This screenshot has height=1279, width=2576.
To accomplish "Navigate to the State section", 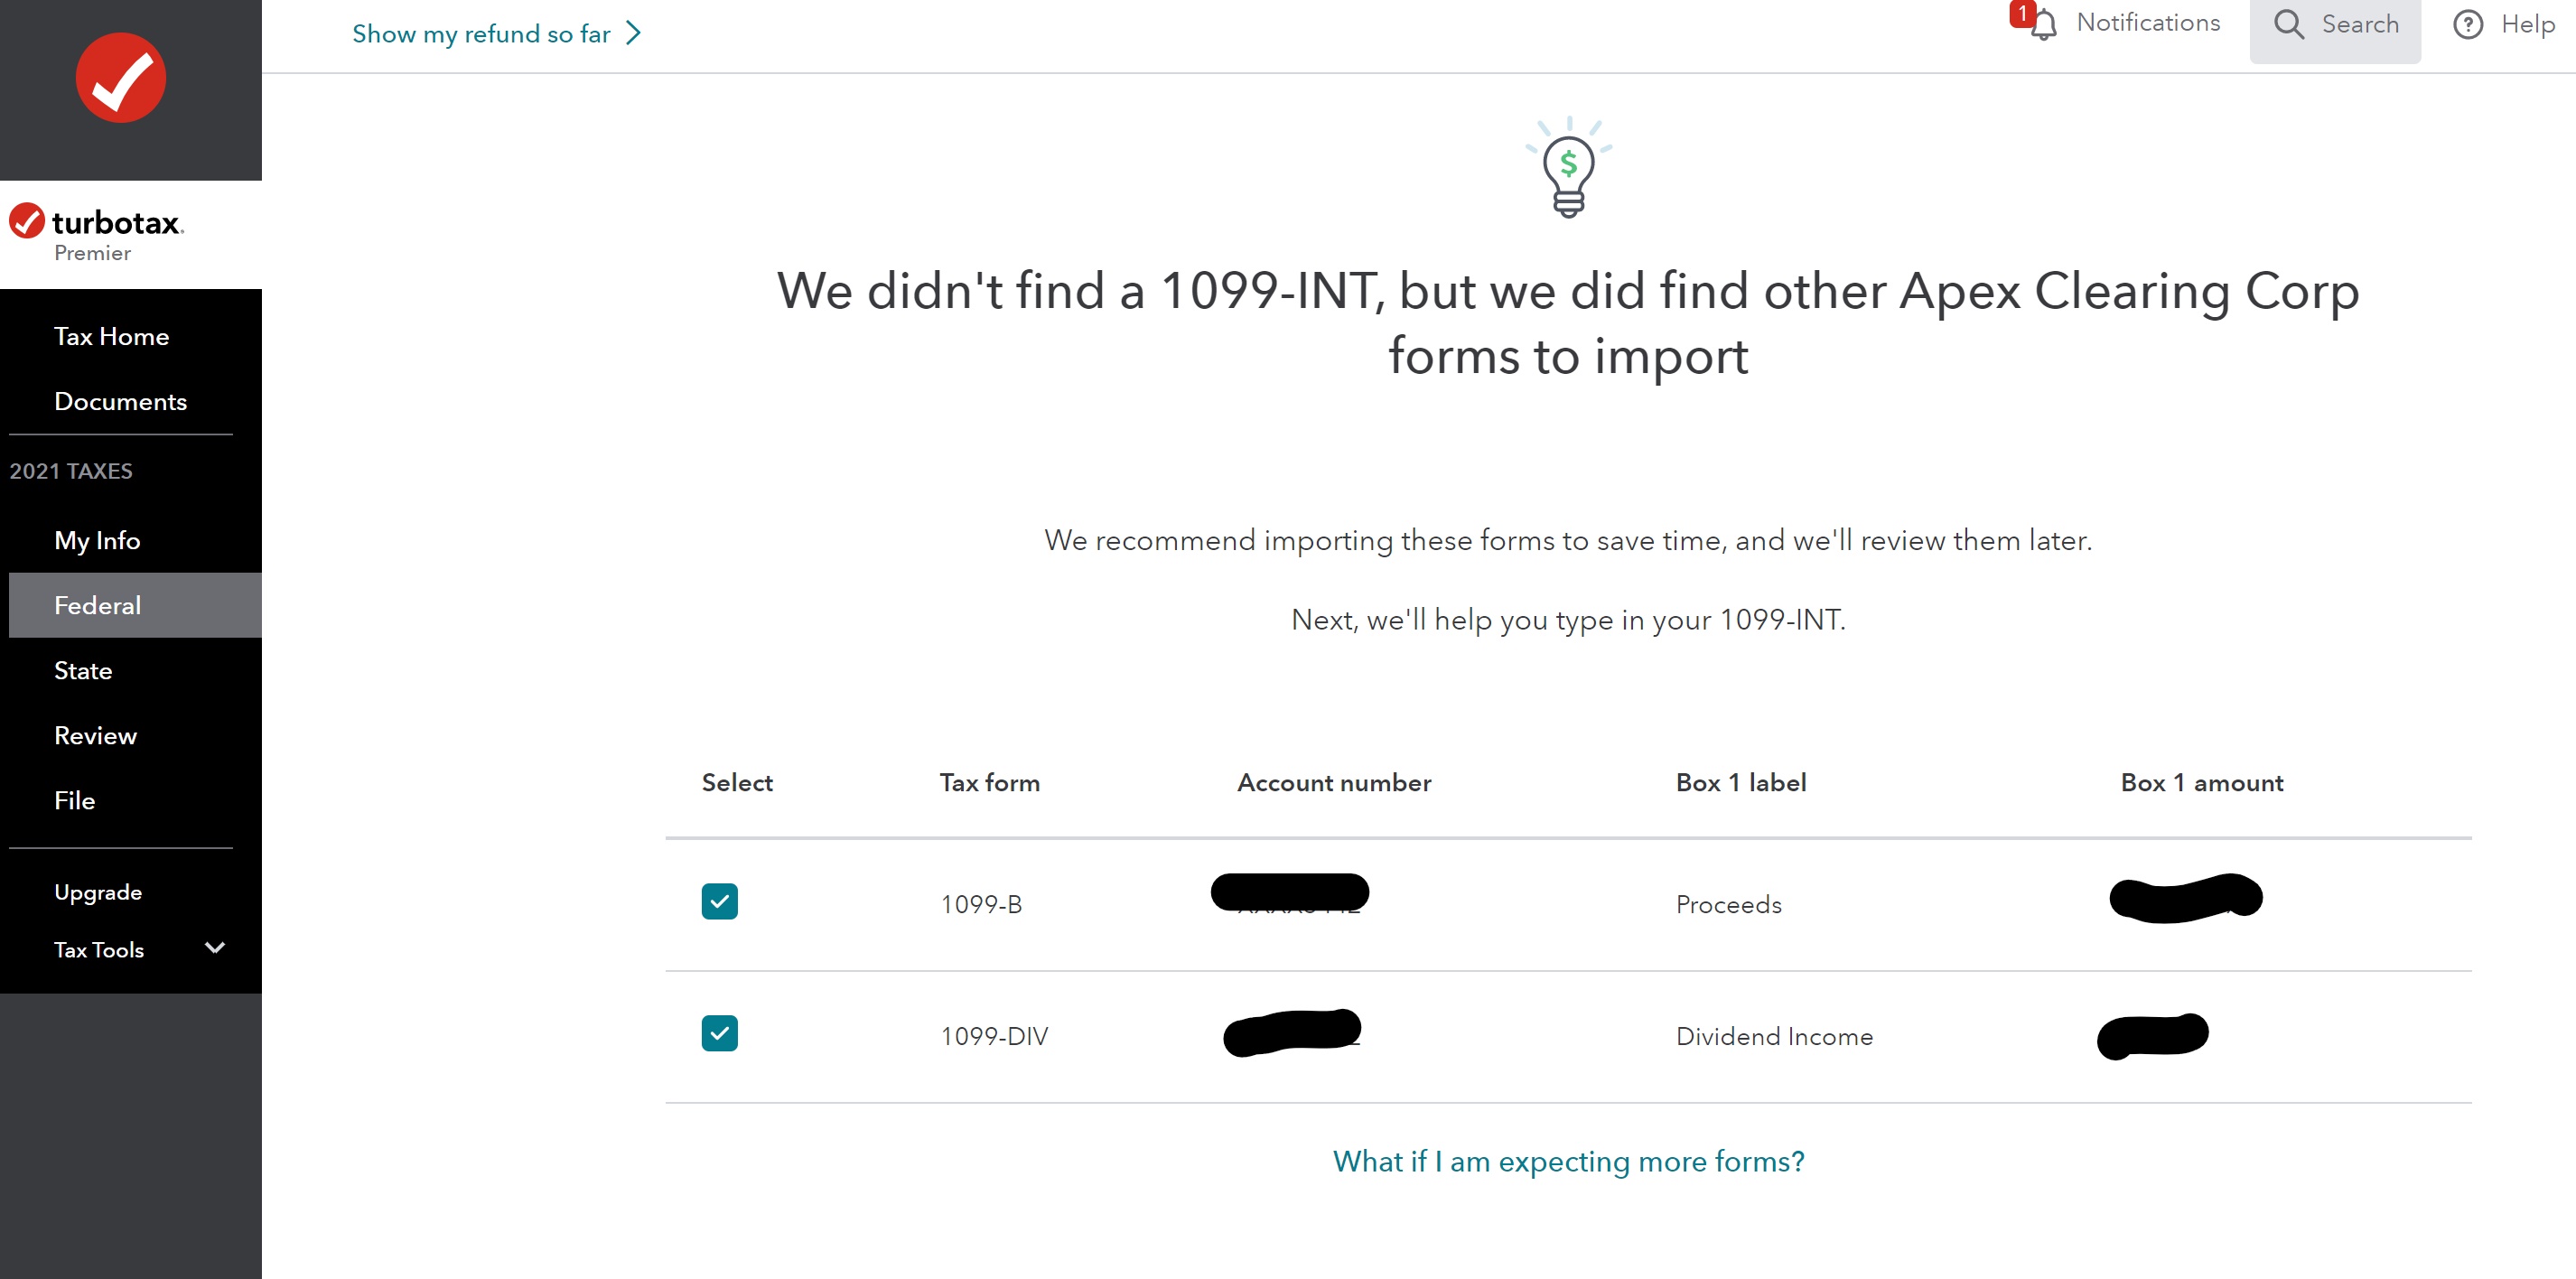I will coord(83,670).
